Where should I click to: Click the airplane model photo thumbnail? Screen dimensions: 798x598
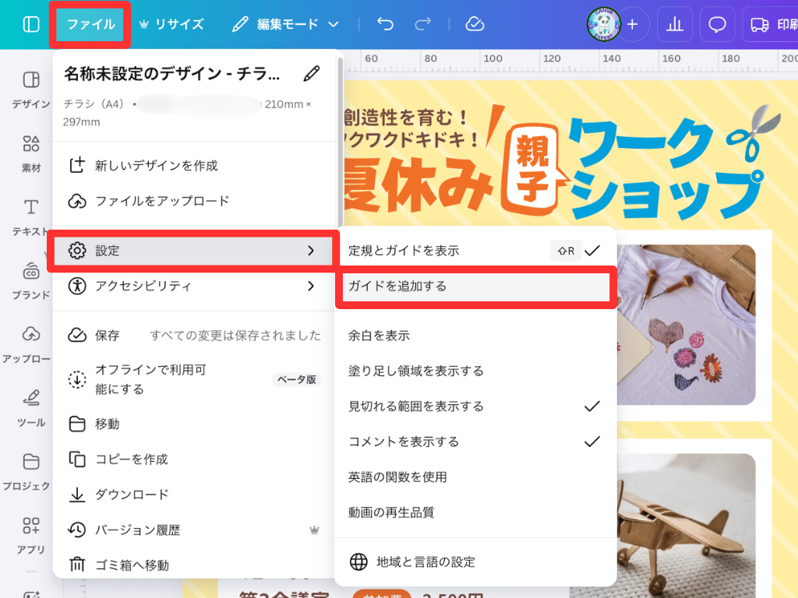tap(684, 514)
